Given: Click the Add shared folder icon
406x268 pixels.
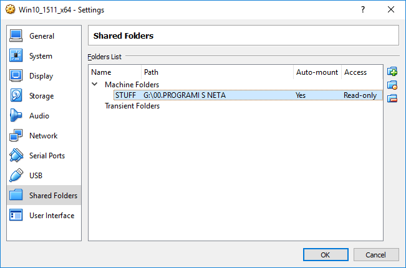Looking at the screenshot, I should pyautogui.click(x=392, y=72).
